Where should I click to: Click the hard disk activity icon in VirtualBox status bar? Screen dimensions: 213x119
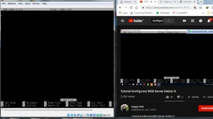point(68,115)
